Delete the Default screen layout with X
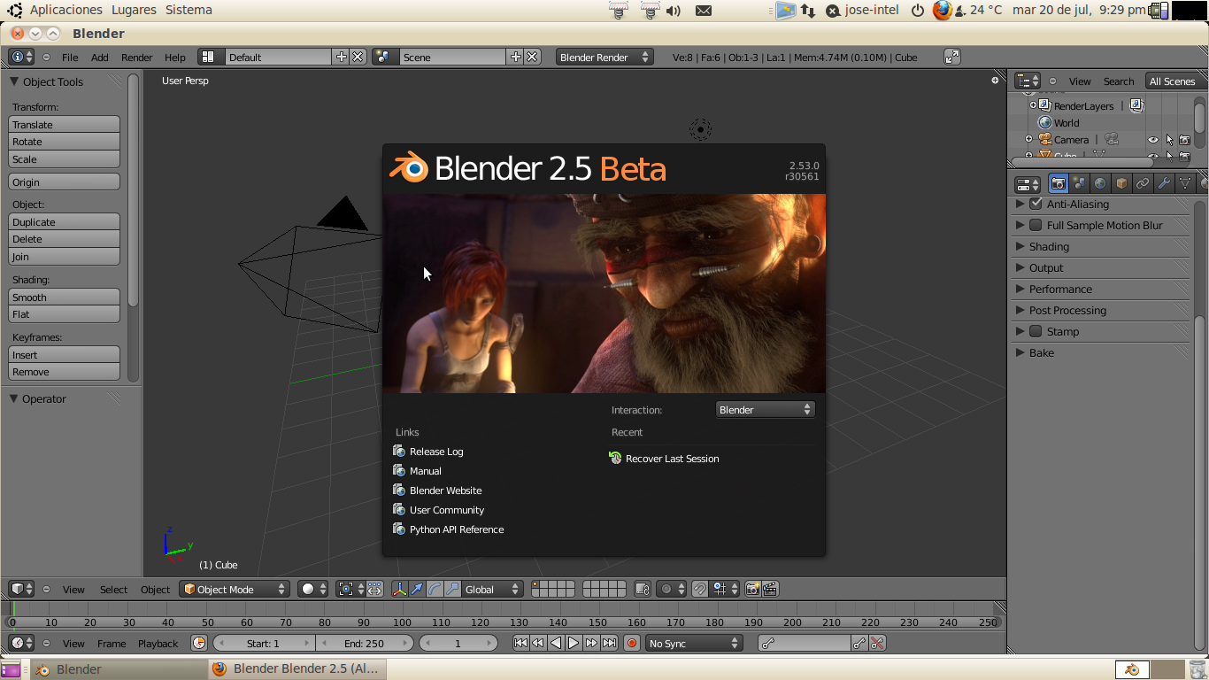The width and height of the screenshot is (1209, 680). (x=358, y=57)
